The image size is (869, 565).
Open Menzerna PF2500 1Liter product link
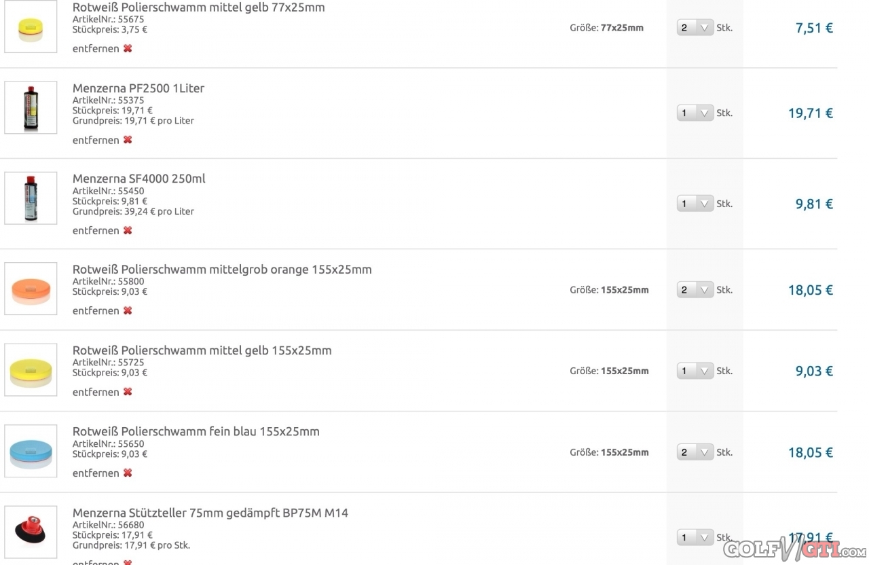(138, 88)
